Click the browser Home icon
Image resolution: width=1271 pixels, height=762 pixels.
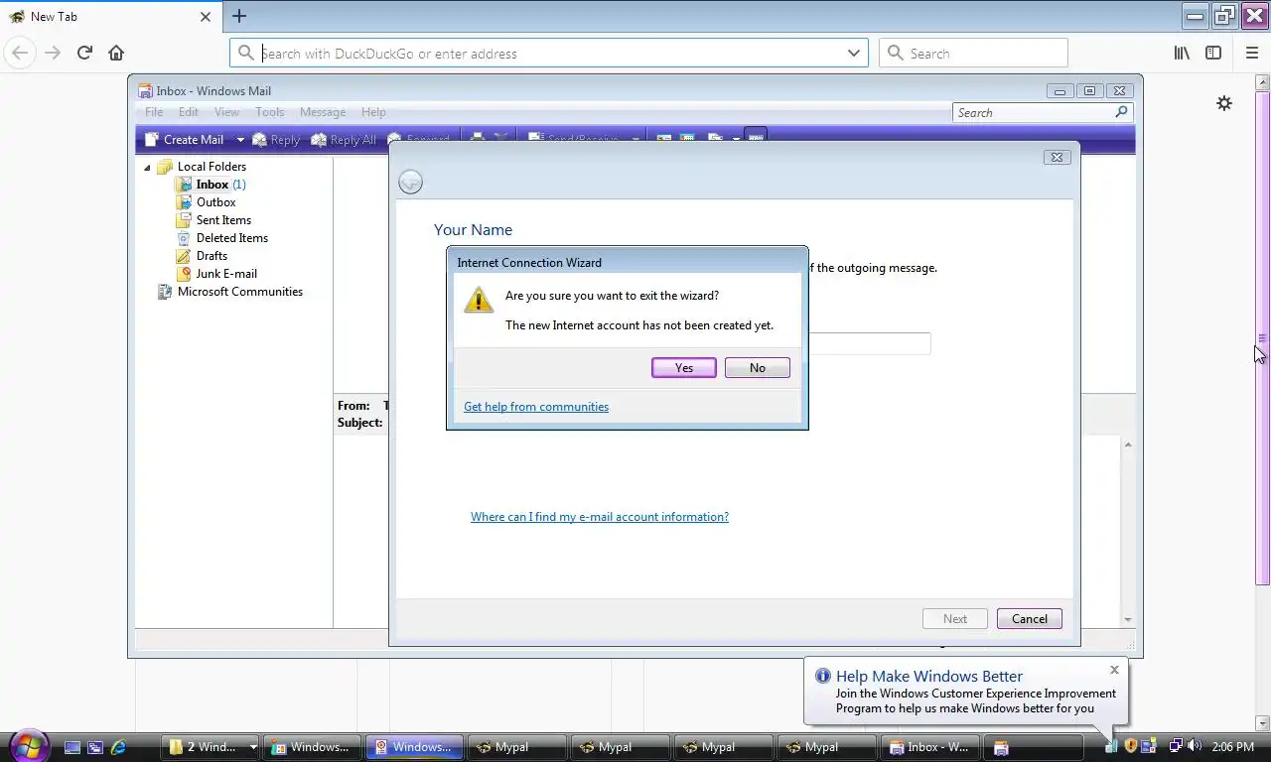[x=116, y=54]
